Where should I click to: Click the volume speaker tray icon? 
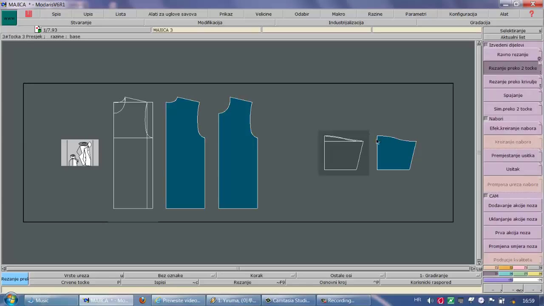click(430, 300)
